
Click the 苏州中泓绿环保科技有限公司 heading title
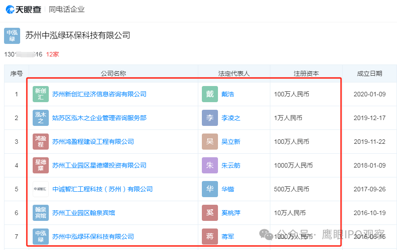click(78, 35)
